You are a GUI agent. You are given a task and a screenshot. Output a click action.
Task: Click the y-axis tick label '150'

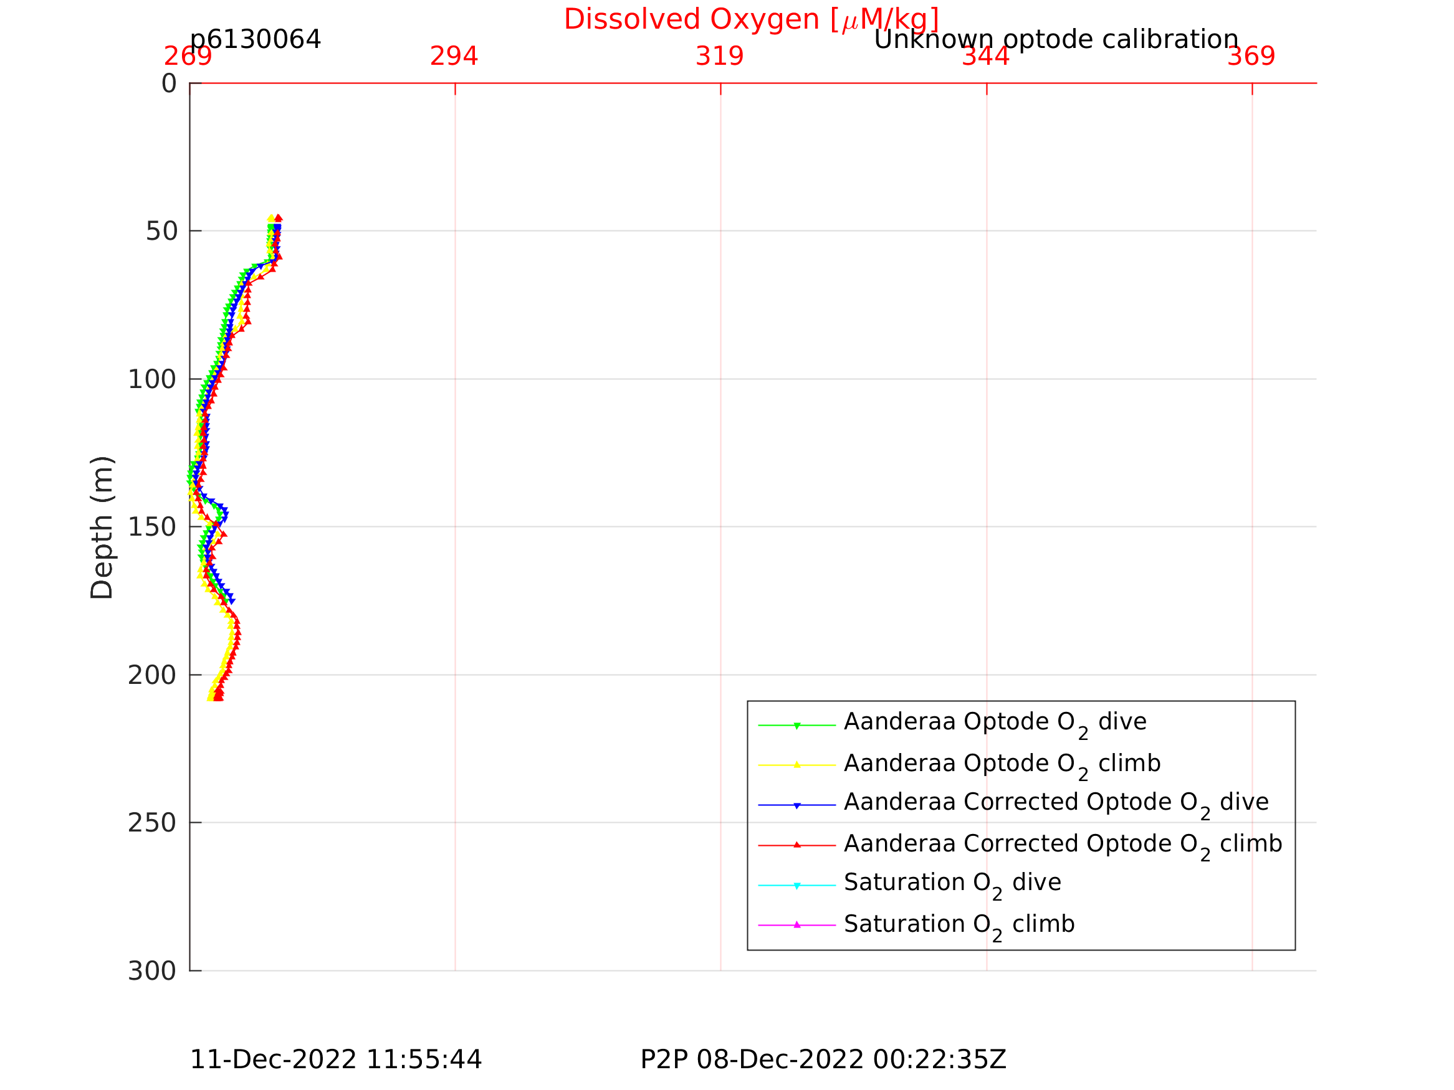tap(153, 527)
